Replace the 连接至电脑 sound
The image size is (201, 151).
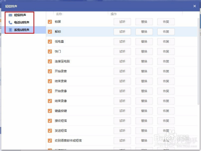(x=144, y=61)
